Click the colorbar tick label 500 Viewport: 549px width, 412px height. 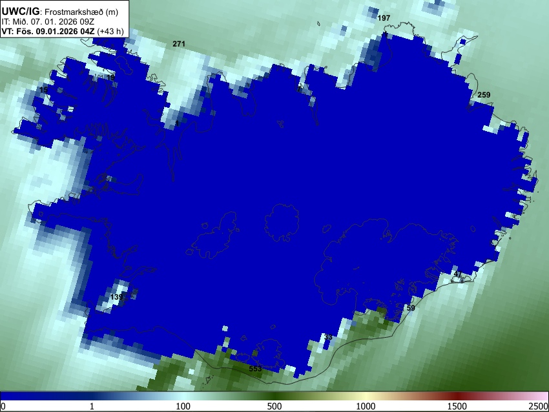(x=274, y=406)
